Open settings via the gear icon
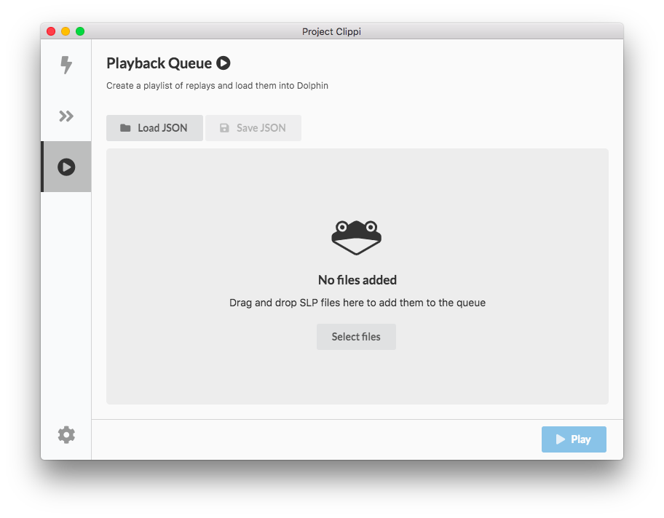 coord(66,434)
